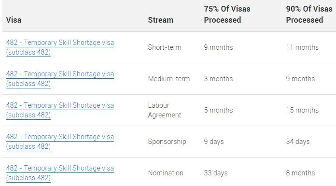Image resolution: width=336 pixels, height=186 pixels.
Task: Click the Stream column header
Action: click(x=160, y=20)
